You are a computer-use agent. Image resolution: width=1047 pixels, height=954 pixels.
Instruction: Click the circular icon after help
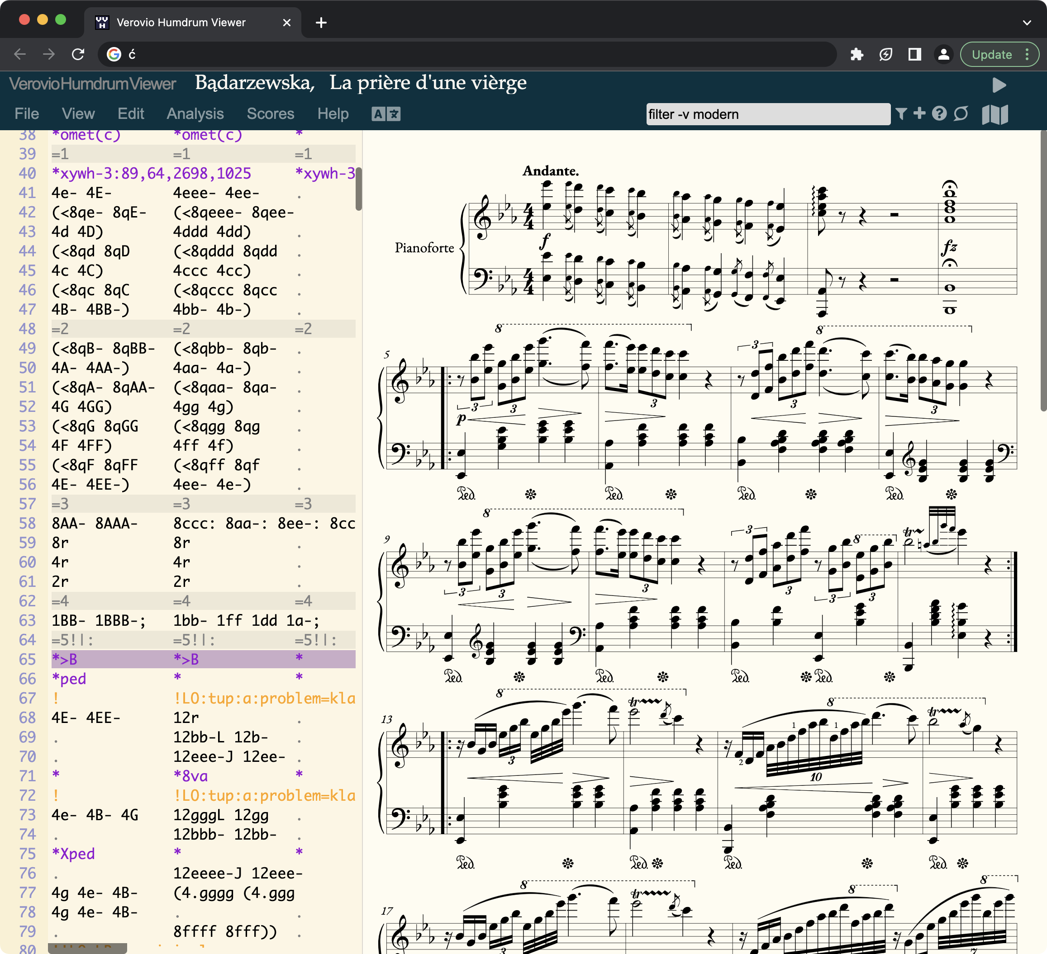(x=961, y=113)
